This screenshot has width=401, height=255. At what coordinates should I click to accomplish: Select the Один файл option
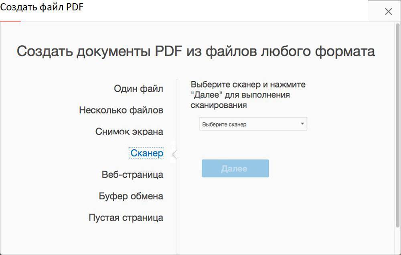coord(138,88)
